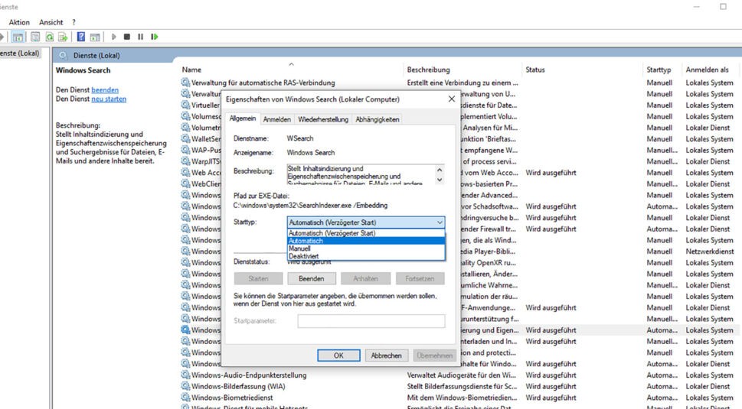Select Automatisch option in Starttyp list
This screenshot has width=742, height=409.
point(366,241)
